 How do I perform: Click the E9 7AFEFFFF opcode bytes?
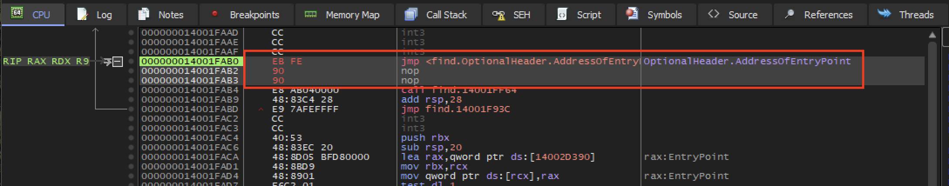pyautogui.click(x=305, y=109)
